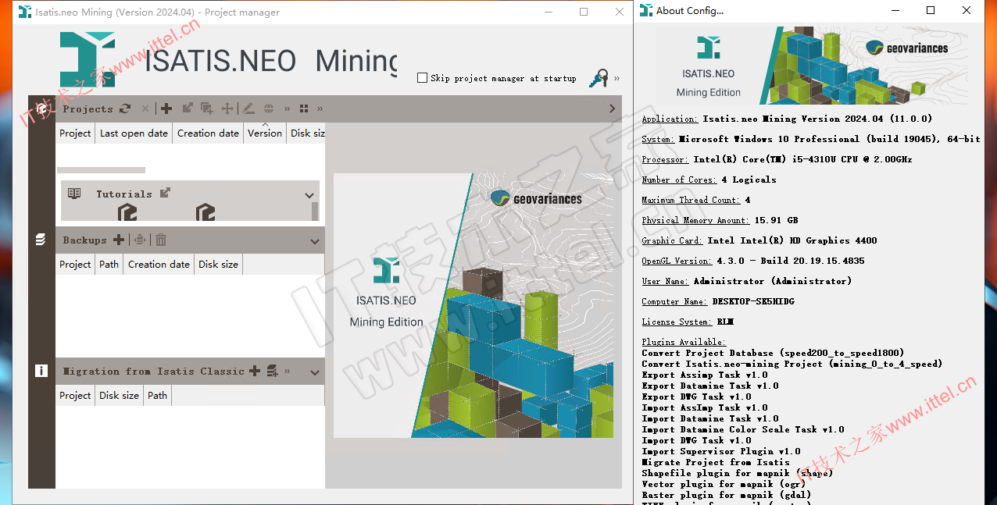The width and height of the screenshot is (997, 505).
Task: Maximize the About Config window
Action: (931, 10)
